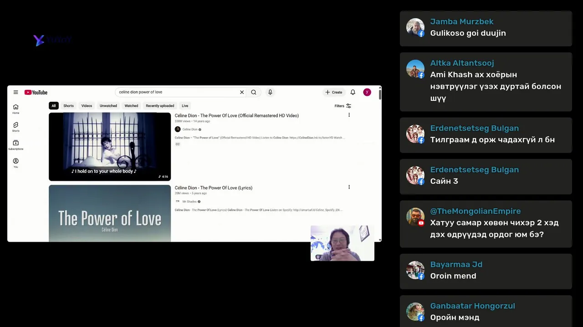The image size is (583, 327).
Task: Click the comment 'Оройн мэнд'
Action: pyautogui.click(x=455, y=317)
